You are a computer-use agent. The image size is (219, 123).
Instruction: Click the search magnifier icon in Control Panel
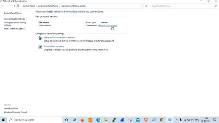216,6
